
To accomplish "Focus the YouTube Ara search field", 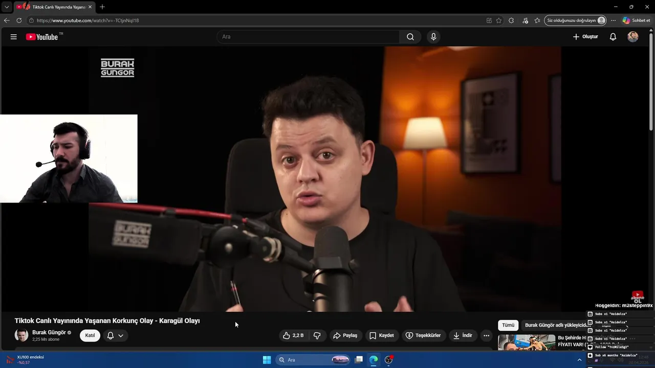I will [309, 37].
